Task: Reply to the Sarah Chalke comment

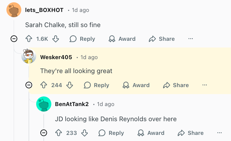Action: pos(82,39)
